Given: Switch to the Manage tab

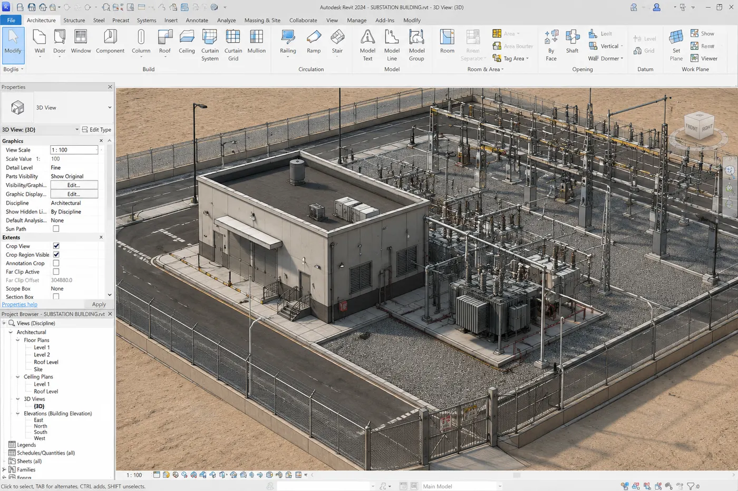Looking at the screenshot, I should pyautogui.click(x=356, y=20).
